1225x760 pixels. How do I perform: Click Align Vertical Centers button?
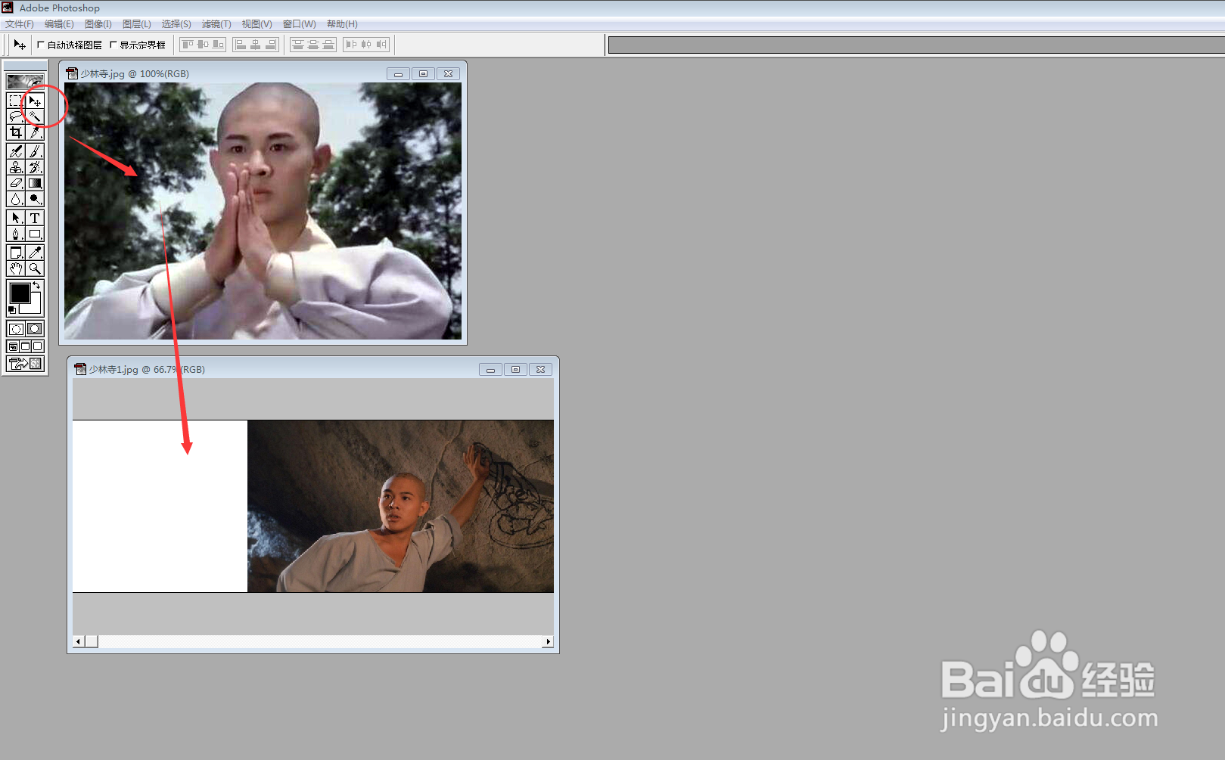click(x=203, y=45)
